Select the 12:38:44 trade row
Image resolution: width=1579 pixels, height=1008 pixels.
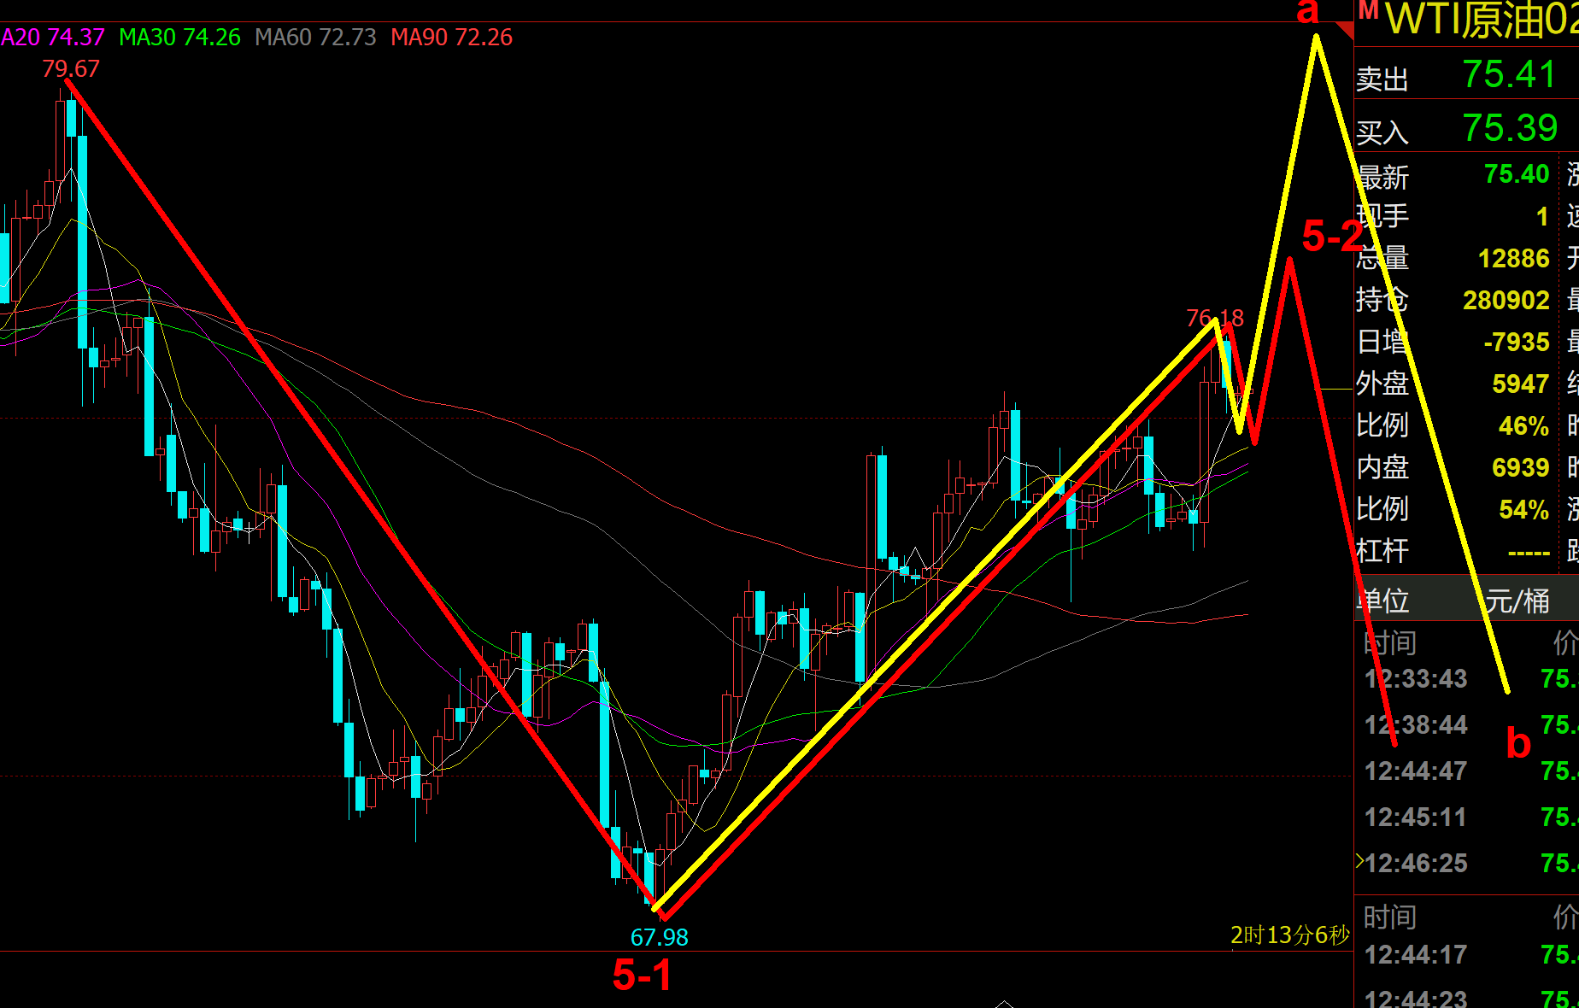1467,724
